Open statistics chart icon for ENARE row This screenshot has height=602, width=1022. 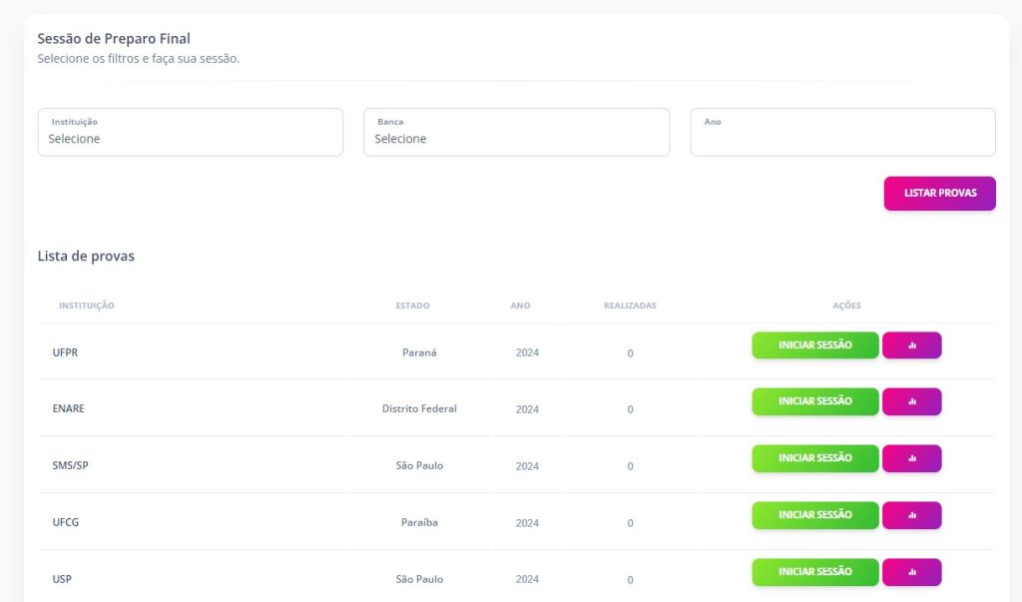[911, 401]
